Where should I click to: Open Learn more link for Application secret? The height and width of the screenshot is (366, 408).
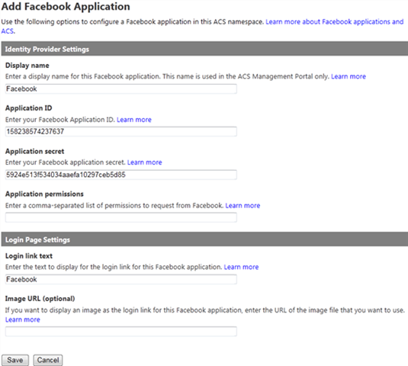pos(144,162)
